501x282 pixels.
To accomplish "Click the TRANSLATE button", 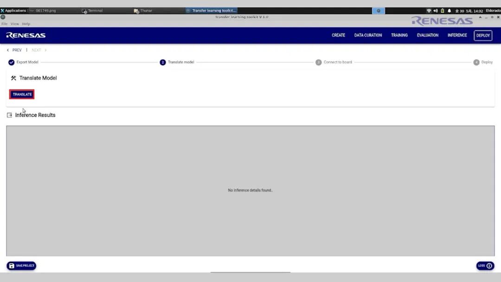I will point(22,94).
